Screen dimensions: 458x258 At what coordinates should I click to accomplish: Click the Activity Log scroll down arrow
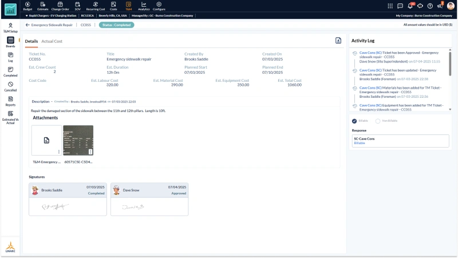(450, 109)
